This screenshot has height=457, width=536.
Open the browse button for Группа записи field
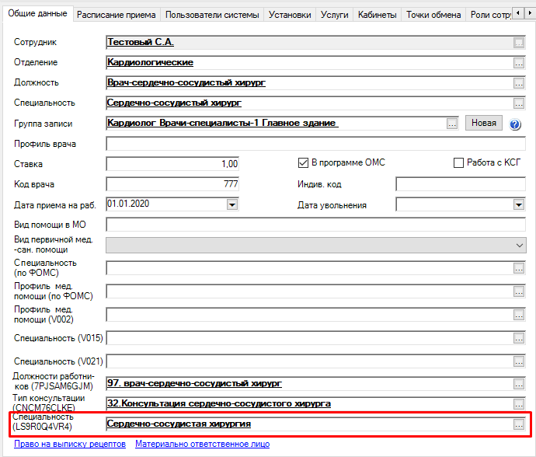click(452, 124)
